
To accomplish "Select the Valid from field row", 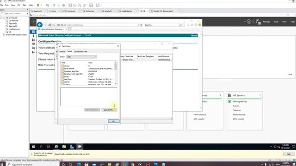I will [x=87, y=79].
